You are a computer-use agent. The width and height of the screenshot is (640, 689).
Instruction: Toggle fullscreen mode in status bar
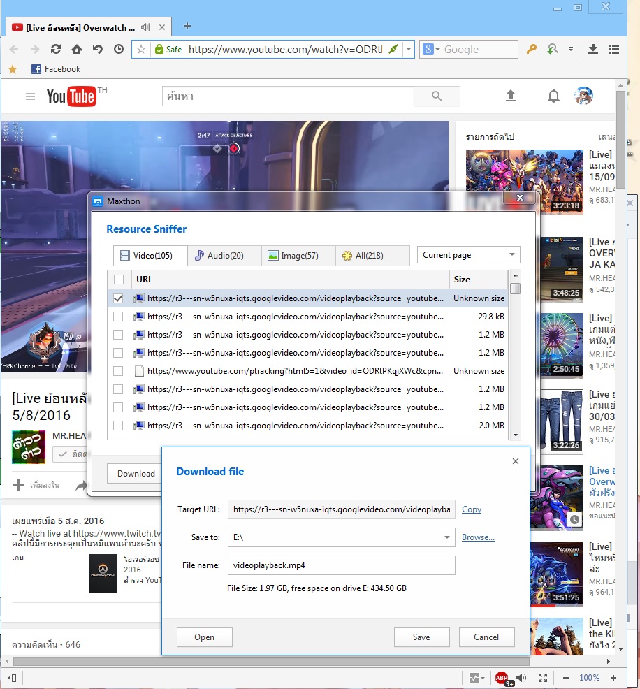click(x=543, y=677)
